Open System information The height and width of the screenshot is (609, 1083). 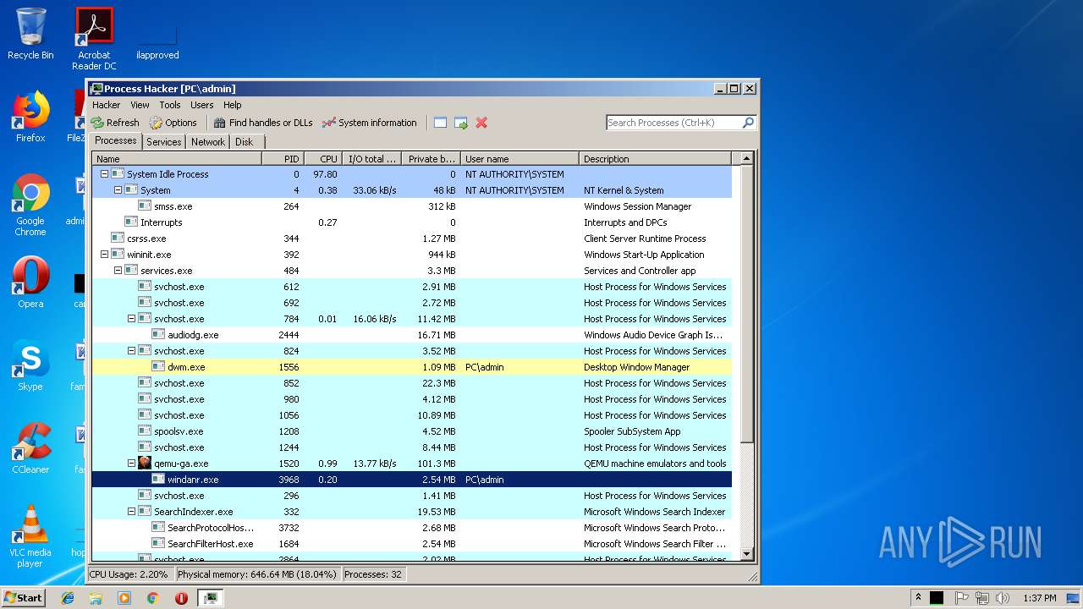tap(370, 123)
